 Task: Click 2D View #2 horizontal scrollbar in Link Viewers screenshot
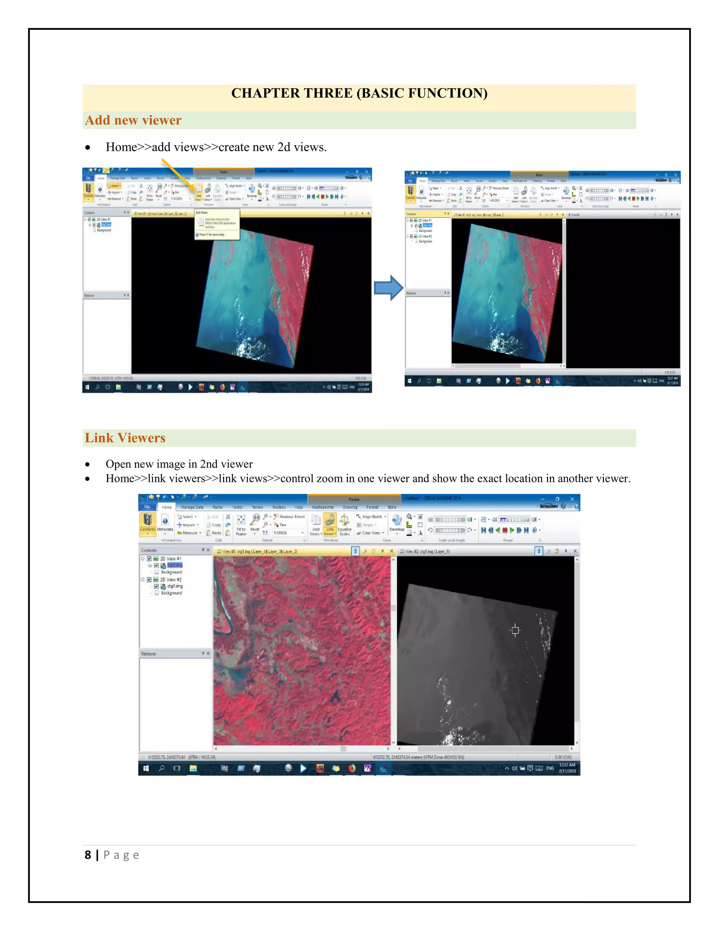(x=486, y=749)
